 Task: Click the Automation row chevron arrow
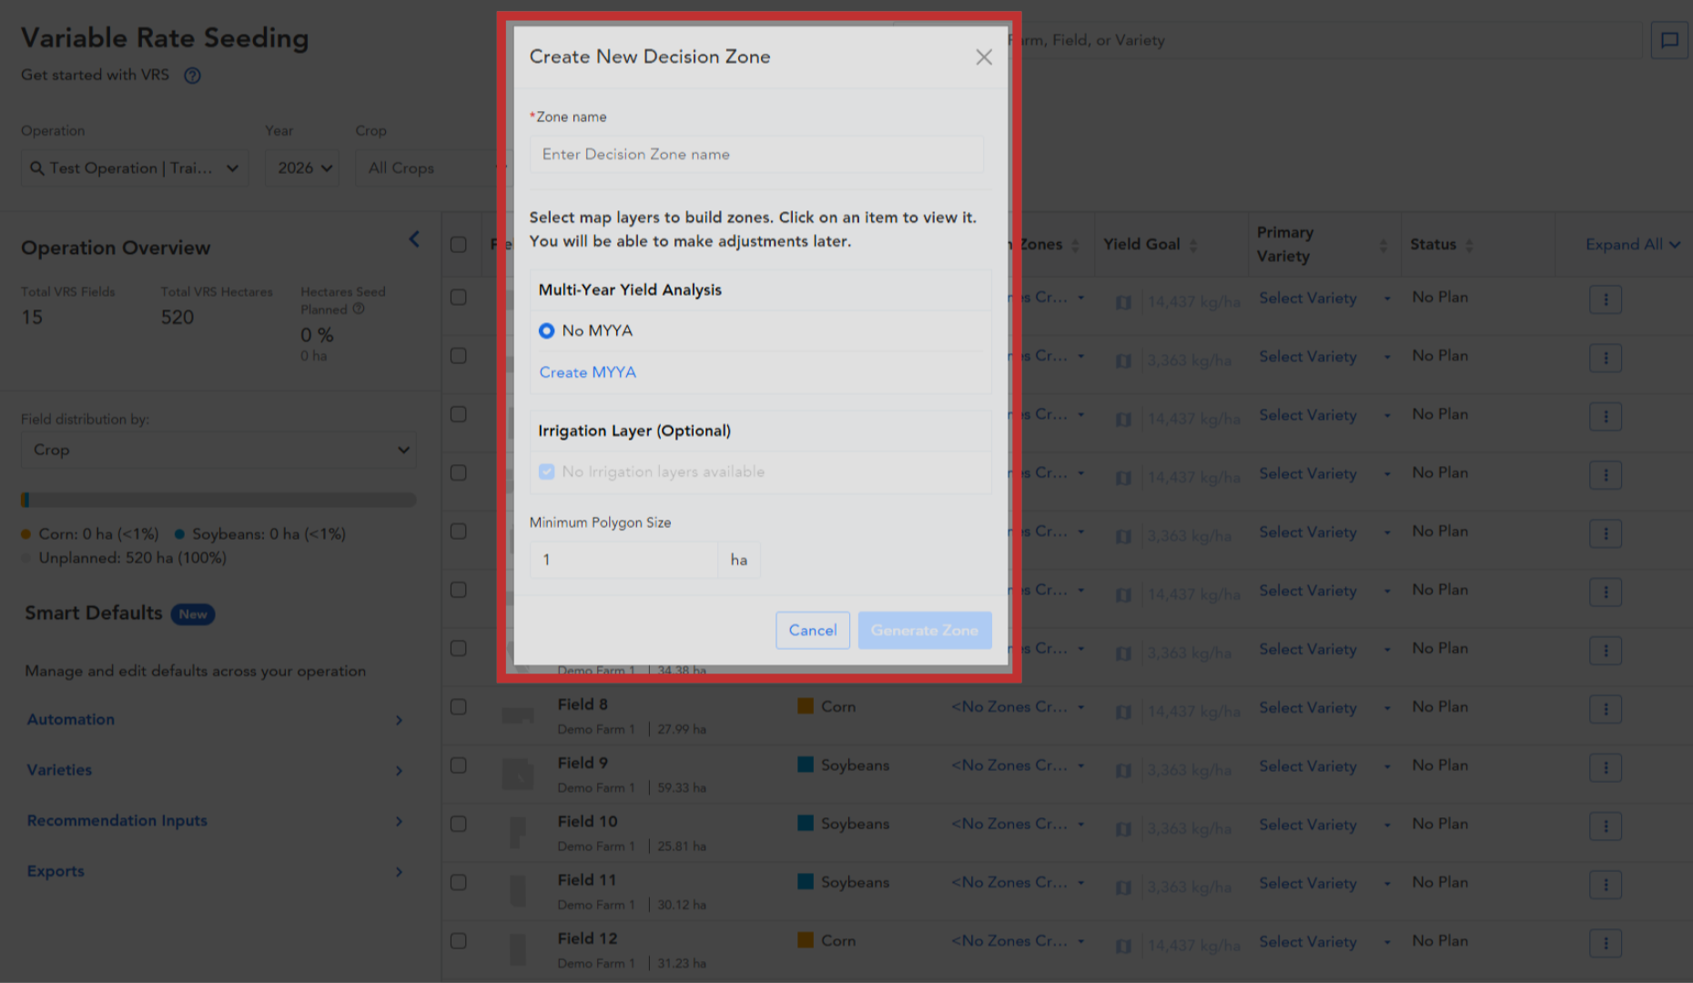coord(399,720)
